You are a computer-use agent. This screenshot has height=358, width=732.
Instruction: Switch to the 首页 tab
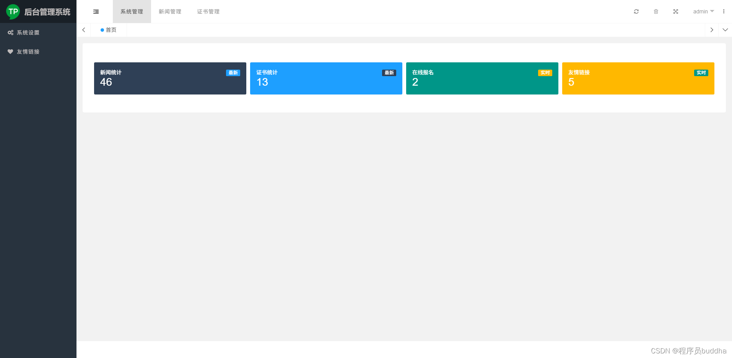coord(109,30)
